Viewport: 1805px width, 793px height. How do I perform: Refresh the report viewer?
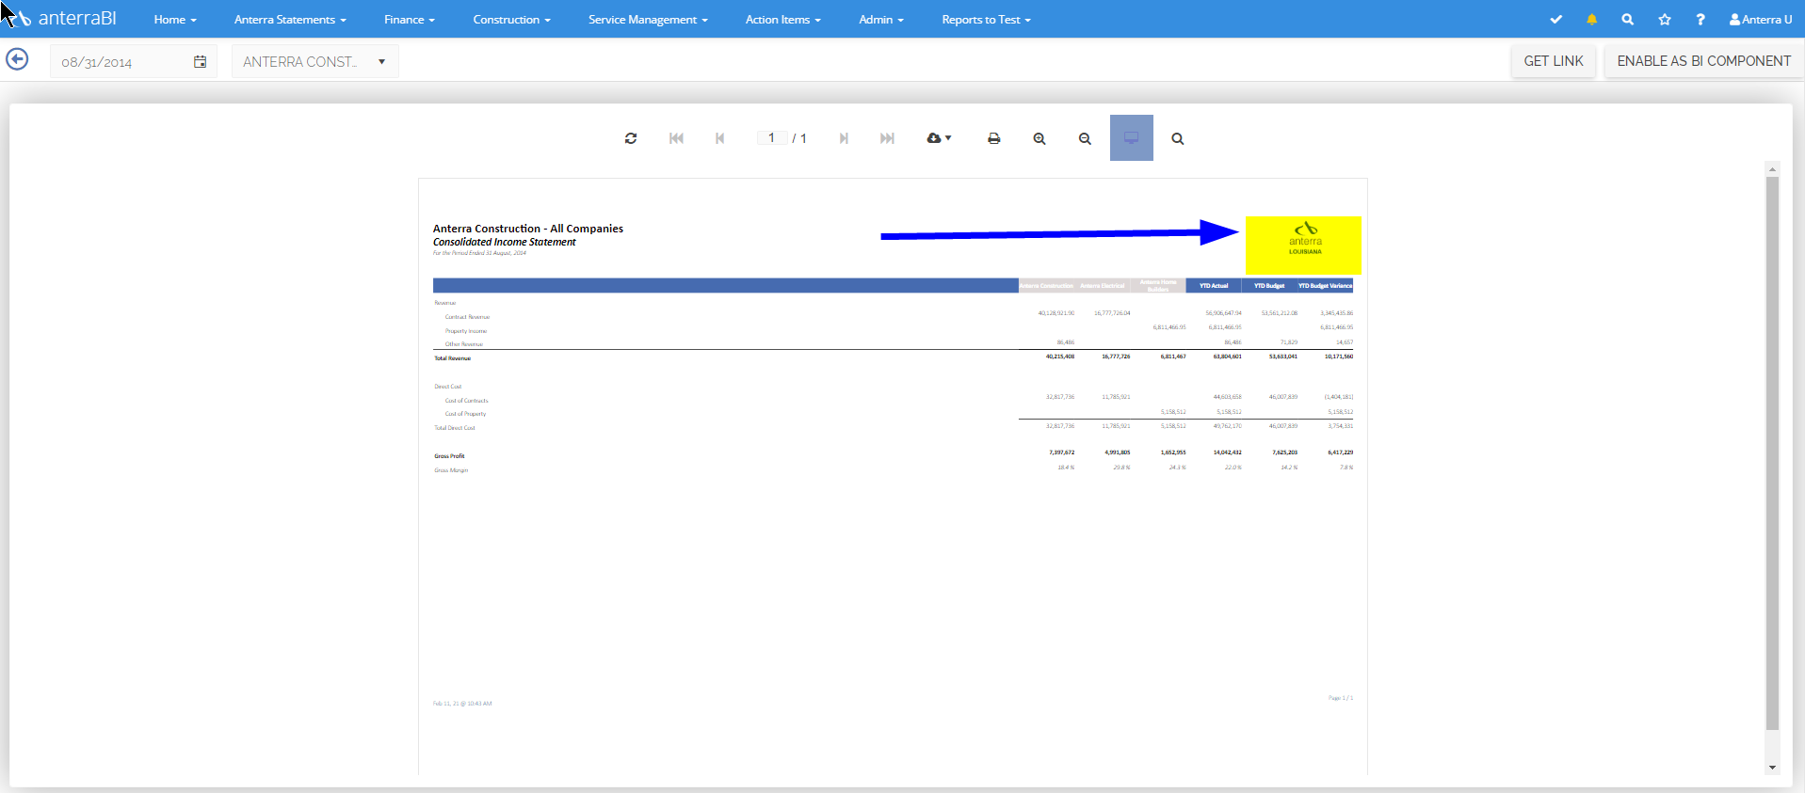point(631,138)
